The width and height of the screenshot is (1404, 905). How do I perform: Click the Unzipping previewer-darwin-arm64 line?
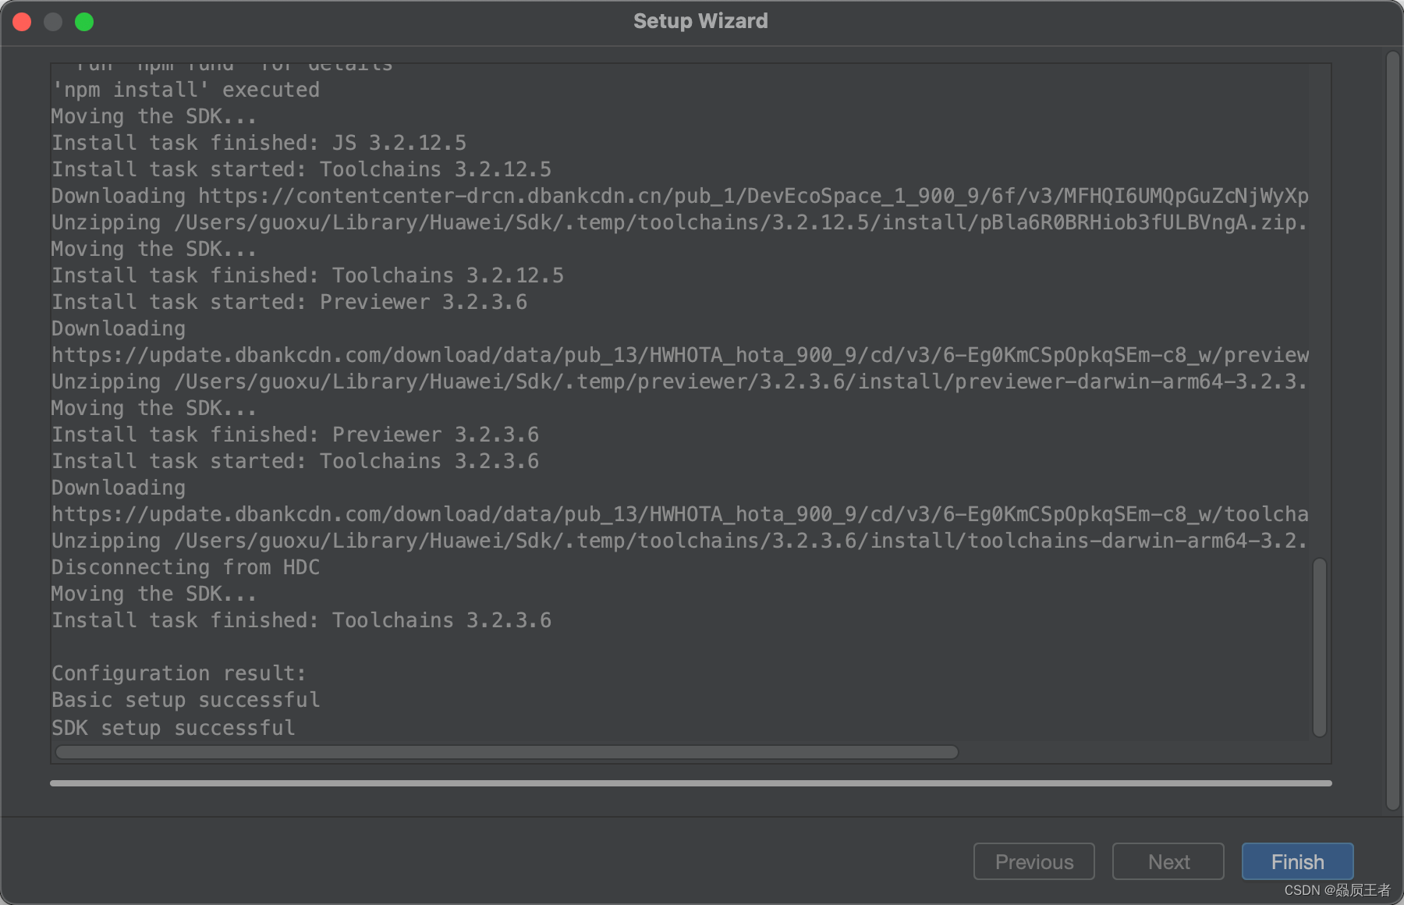point(679,382)
